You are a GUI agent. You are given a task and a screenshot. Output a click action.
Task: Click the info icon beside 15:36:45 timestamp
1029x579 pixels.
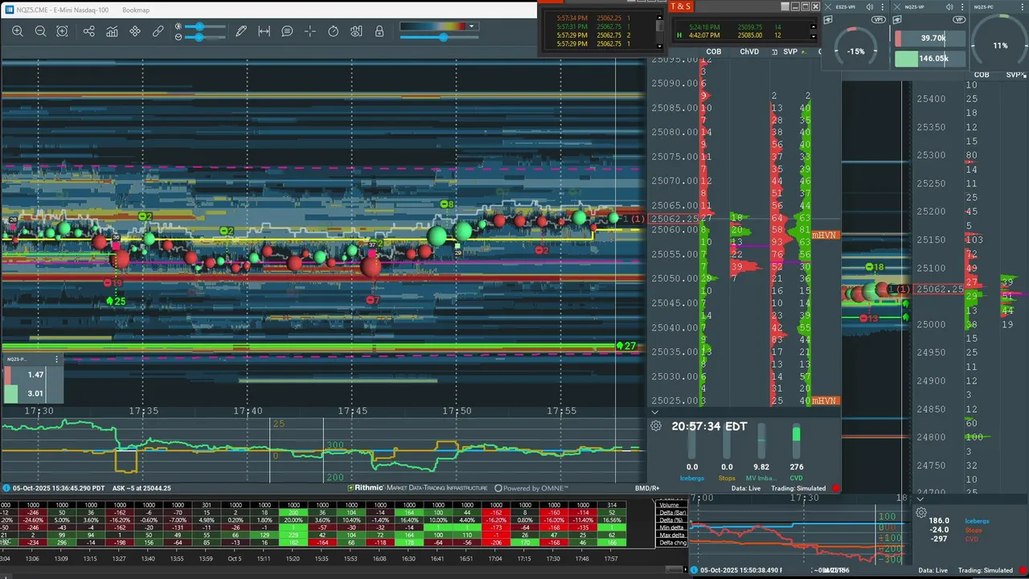(7, 488)
